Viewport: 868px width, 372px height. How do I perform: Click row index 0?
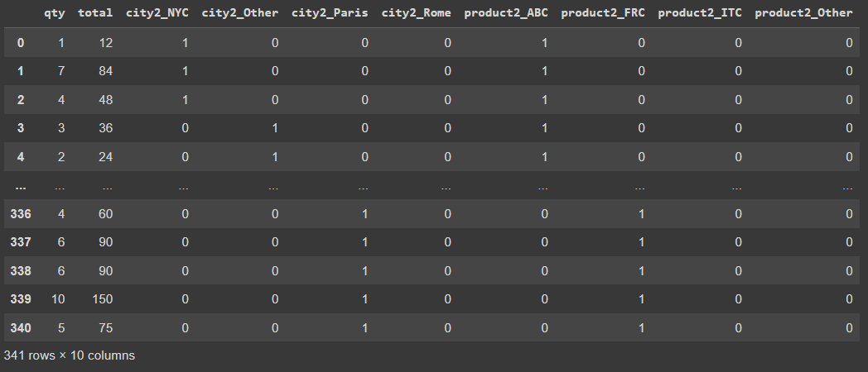(22, 42)
